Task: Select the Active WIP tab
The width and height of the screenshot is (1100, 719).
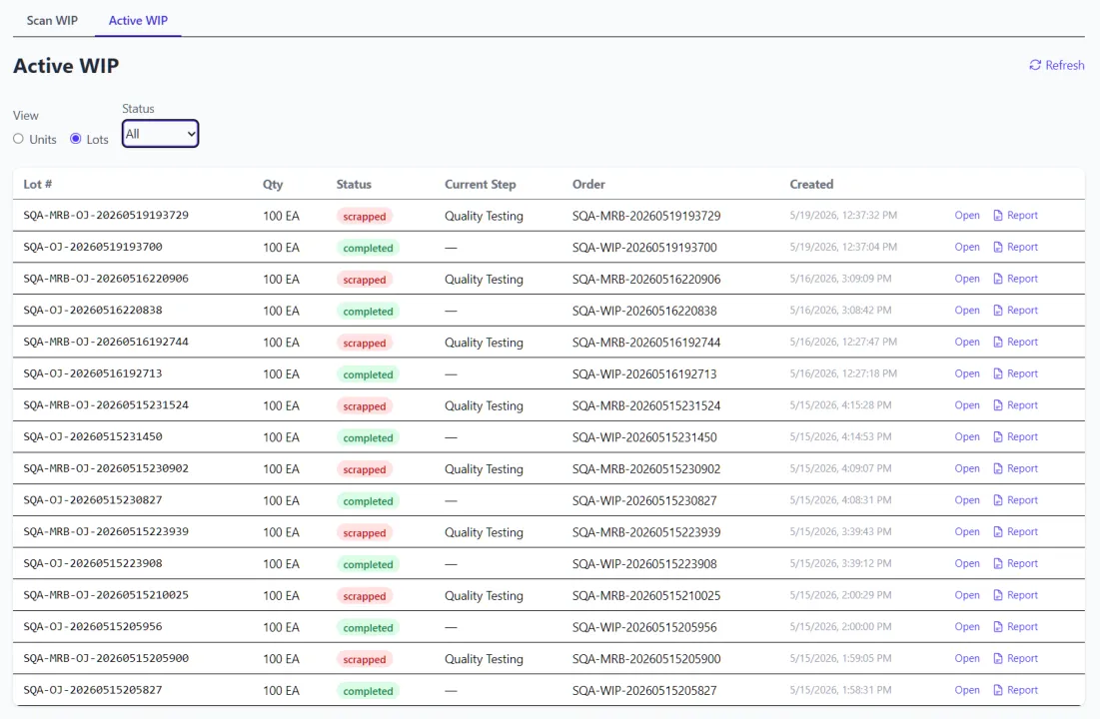Action: (138, 20)
